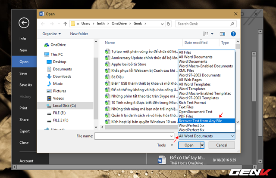
Task: Click the Downloads arrow icon
Action: [x=49, y=77]
